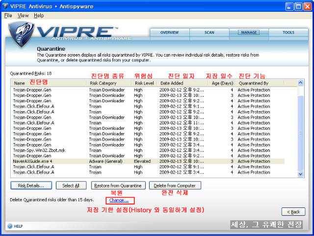Click the list scrollbar up arrow
The width and height of the screenshot is (314, 236).
click(300, 83)
